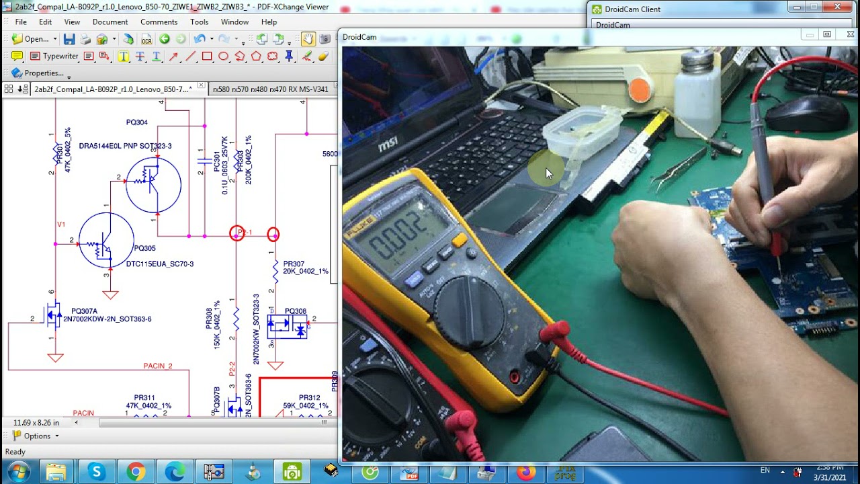860x484 pixels.
Task: Select the Eraser tool
Action: coord(323,56)
